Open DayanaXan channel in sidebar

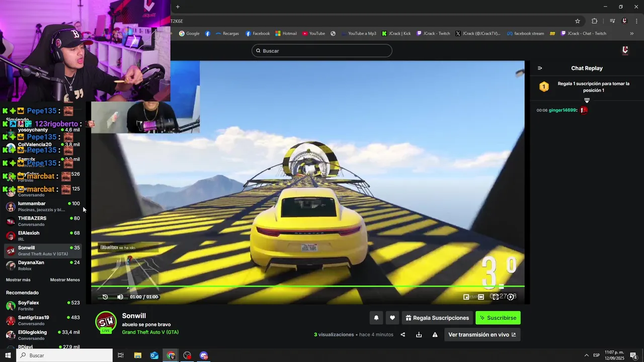pos(43,265)
